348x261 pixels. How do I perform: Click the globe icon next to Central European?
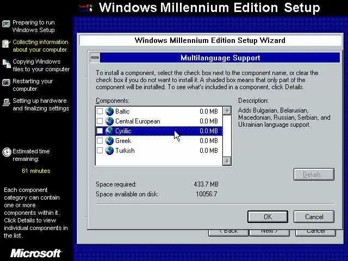[x=109, y=121]
